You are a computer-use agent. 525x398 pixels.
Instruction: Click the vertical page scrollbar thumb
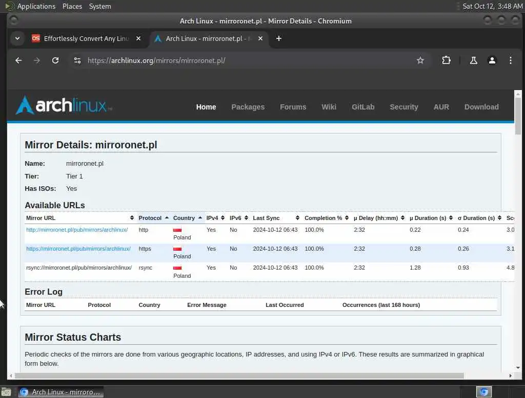tap(518, 116)
